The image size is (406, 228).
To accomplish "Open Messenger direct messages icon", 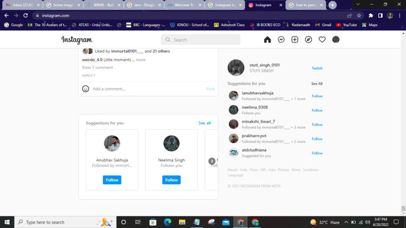I will 281,40.
